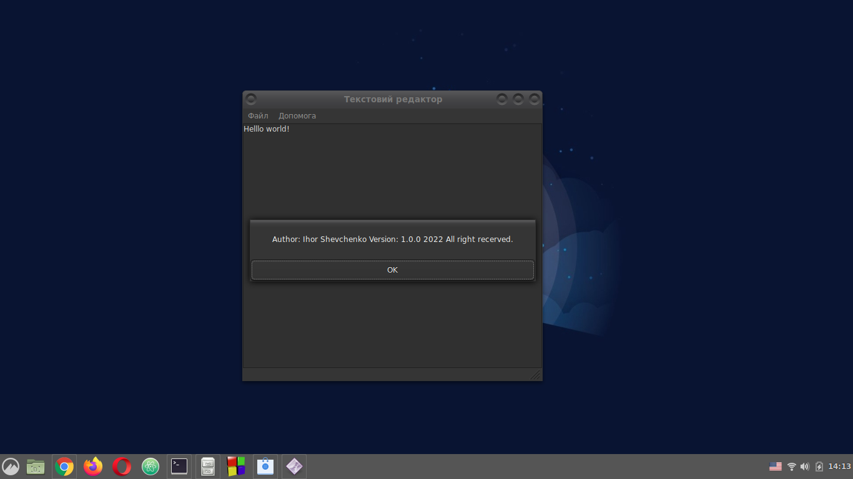Start the Opera browser icon
Screen dimensions: 853x479
pos(121,466)
